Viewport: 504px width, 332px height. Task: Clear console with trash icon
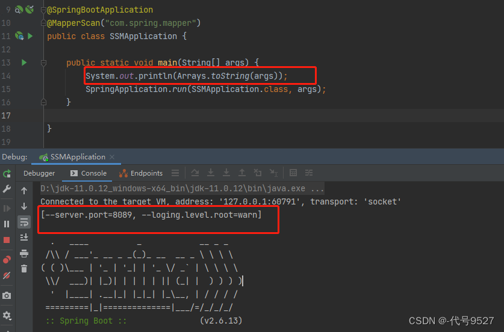(x=24, y=268)
